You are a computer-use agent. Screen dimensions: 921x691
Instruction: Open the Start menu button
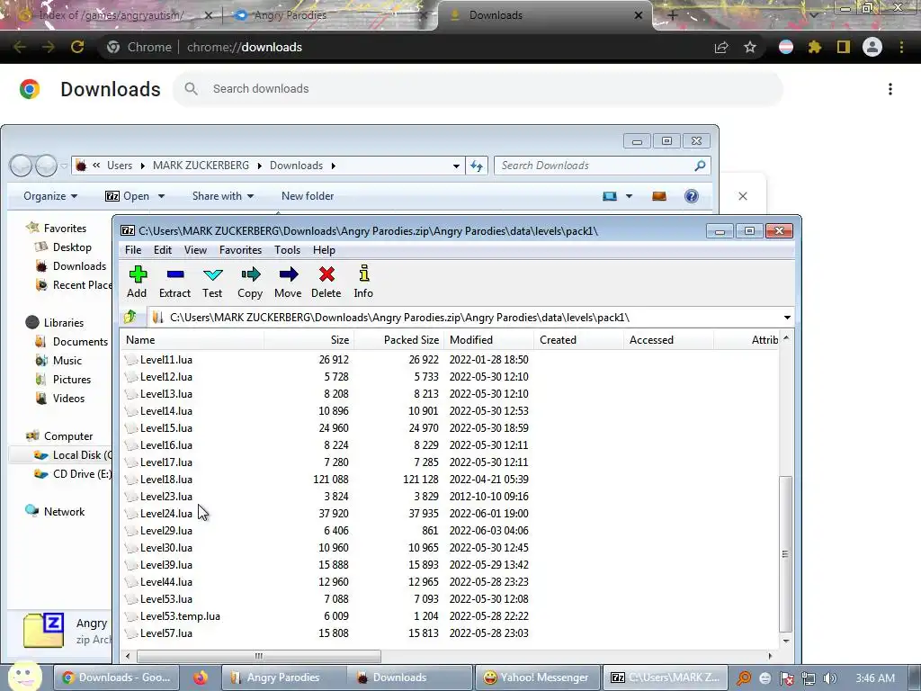point(25,677)
